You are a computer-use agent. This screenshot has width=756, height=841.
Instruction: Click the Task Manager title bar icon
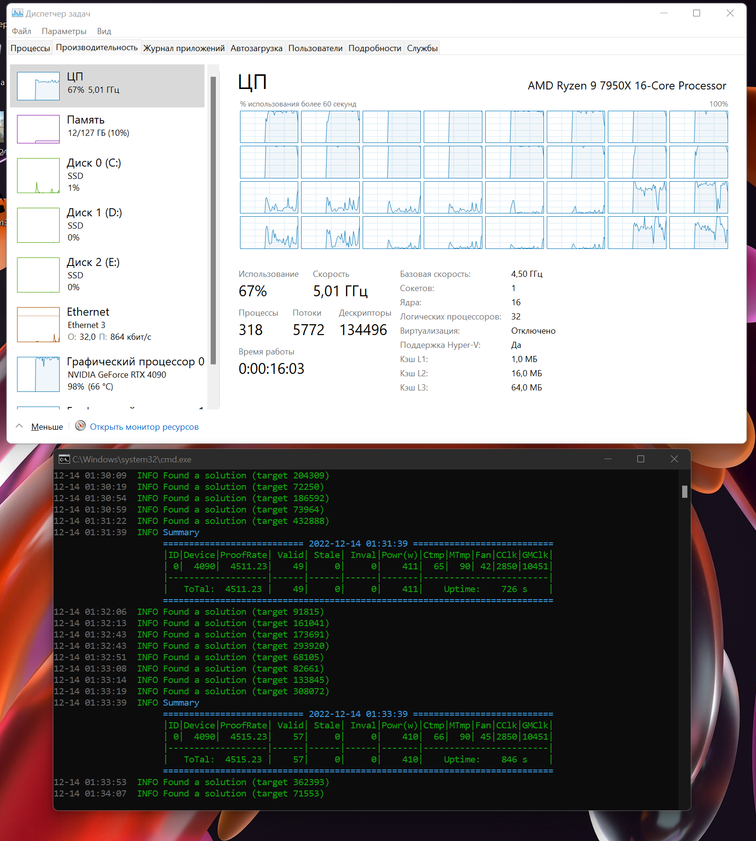[x=18, y=13]
